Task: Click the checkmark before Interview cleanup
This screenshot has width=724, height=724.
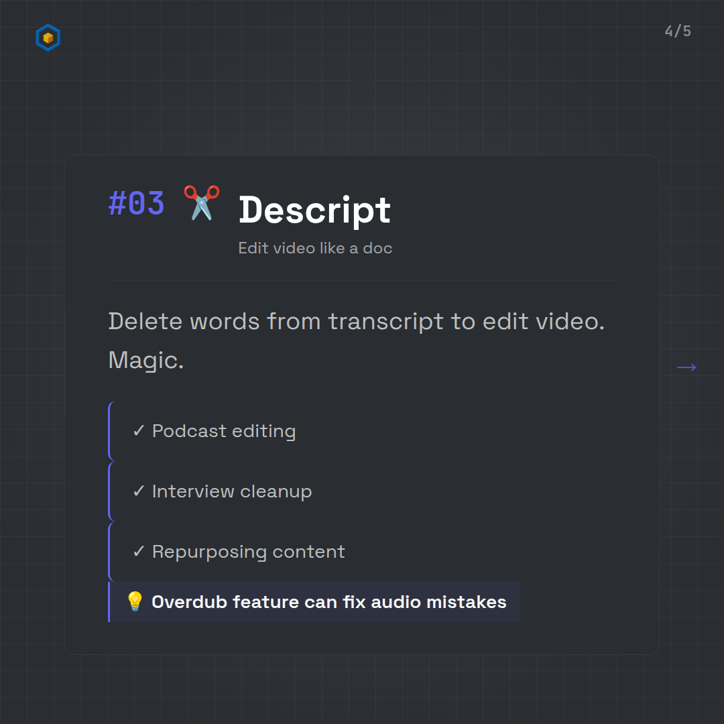Action: [x=139, y=491]
